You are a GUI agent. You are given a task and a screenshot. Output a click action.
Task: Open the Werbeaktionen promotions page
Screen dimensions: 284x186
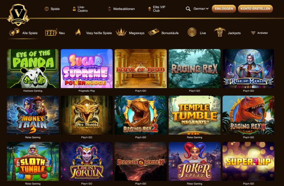pyautogui.click(x=121, y=9)
